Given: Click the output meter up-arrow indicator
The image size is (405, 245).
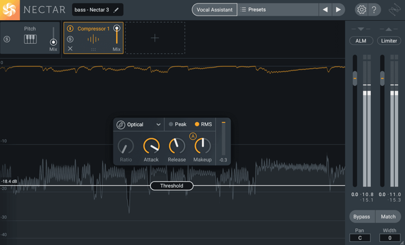Looking at the screenshot, I should (389, 29).
